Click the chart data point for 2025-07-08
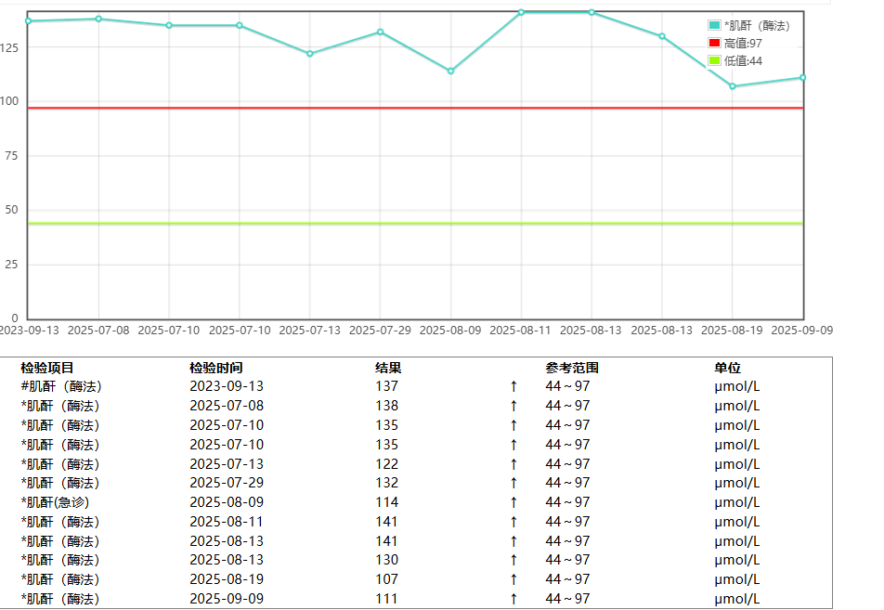Image resolution: width=884 pixels, height=610 pixels. tap(98, 19)
